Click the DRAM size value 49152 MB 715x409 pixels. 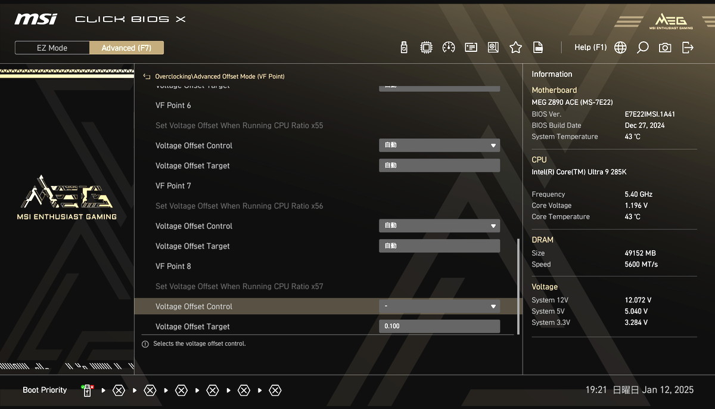pyautogui.click(x=640, y=253)
